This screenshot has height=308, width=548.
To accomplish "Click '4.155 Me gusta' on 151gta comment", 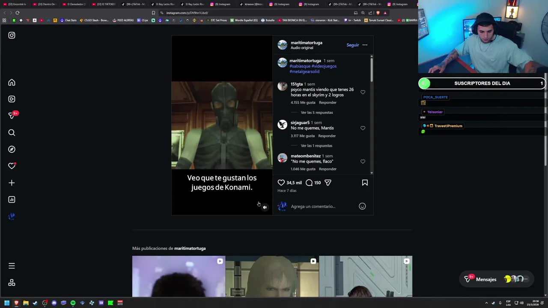I will (303, 103).
